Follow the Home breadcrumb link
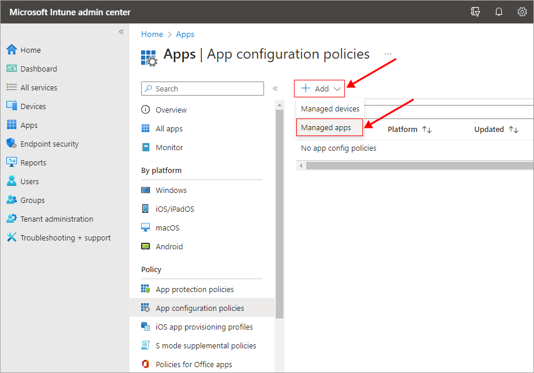The image size is (534, 373). click(x=152, y=35)
